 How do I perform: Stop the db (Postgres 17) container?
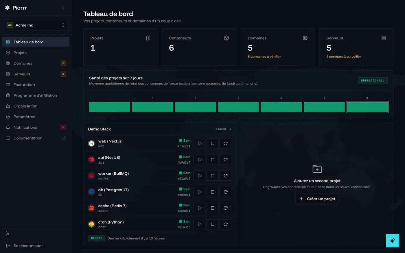click(213, 192)
